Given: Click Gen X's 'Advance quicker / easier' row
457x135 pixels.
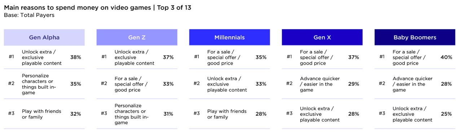Looking at the screenshot, I should [x=322, y=84].
